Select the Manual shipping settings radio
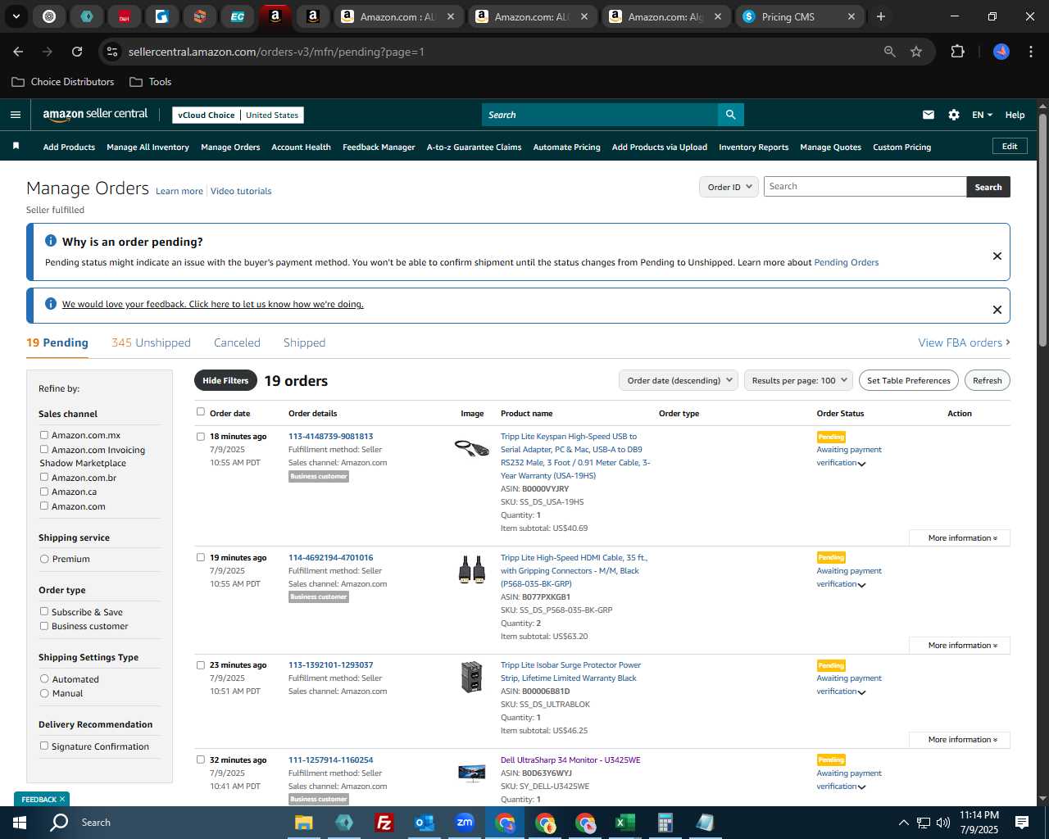 (44, 693)
